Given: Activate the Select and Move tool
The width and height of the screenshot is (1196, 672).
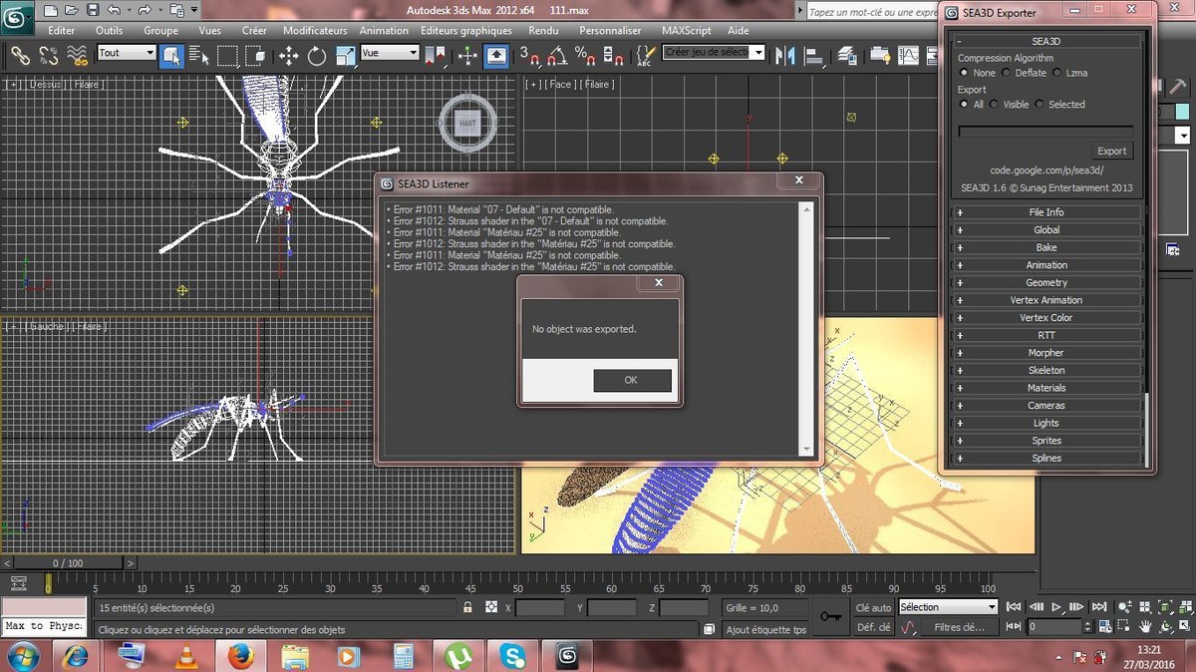Looking at the screenshot, I should (290, 56).
